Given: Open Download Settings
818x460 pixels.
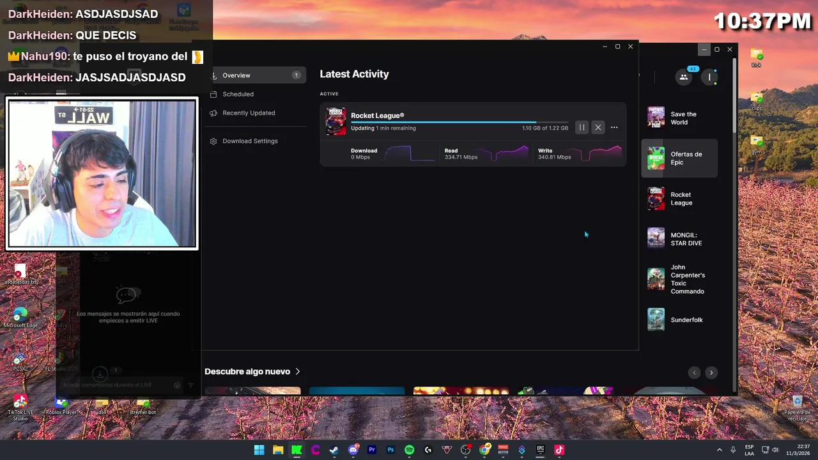Looking at the screenshot, I should point(250,141).
